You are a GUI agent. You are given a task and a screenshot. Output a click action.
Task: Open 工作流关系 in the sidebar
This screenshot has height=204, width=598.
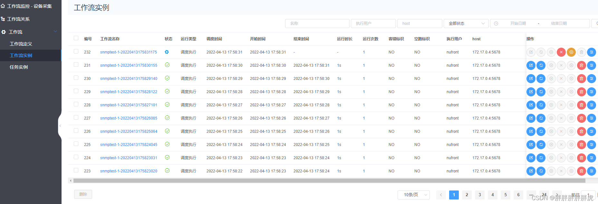click(18, 19)
